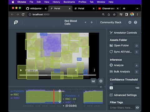Go forward in browser
This screenshot has height=112, width=150.
(x=17, y=14)
